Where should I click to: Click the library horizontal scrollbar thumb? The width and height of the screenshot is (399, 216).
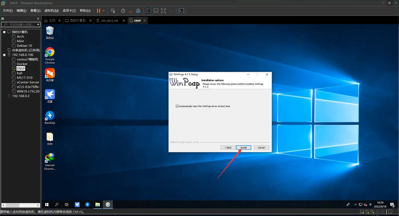tap(12, 205)
